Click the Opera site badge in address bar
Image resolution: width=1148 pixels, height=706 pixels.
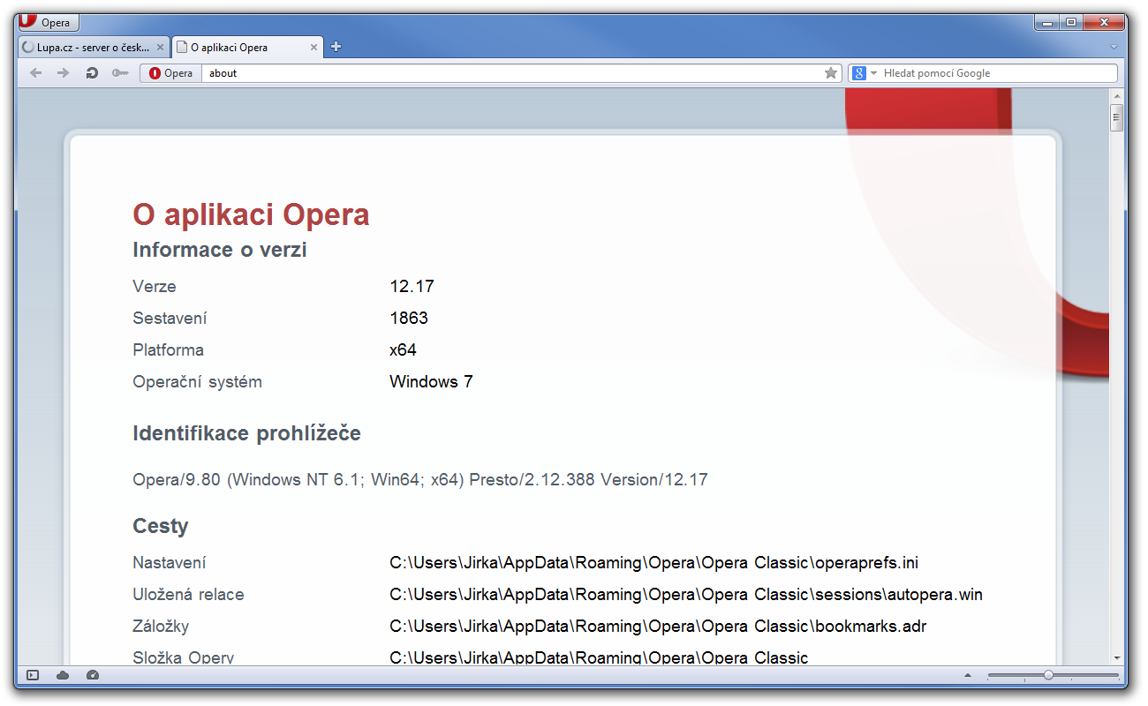(171, 73)
